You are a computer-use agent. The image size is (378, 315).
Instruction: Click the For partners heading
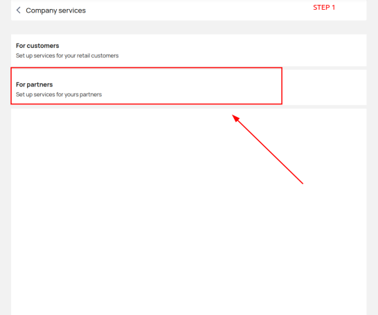pyautogui.click(x=34, y=84)
